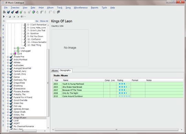Expand the CD-R node in tree
The height and width of the screenshot is (134, 186).
(x=11, y=54)
